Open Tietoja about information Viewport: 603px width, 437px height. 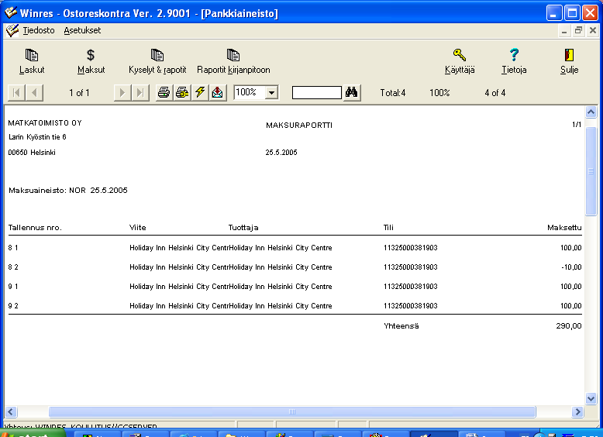point(514,61)
